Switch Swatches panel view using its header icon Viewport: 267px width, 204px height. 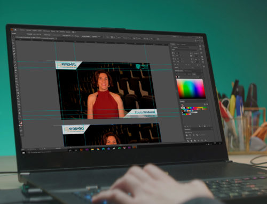(205, 104)
